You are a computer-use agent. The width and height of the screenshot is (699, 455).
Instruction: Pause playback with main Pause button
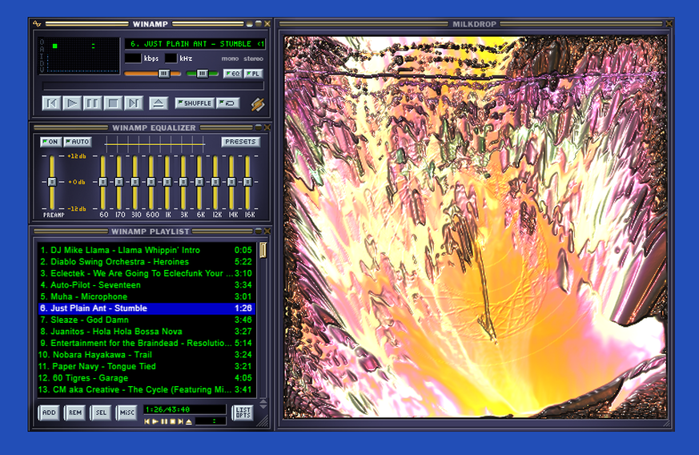point(92,103)
